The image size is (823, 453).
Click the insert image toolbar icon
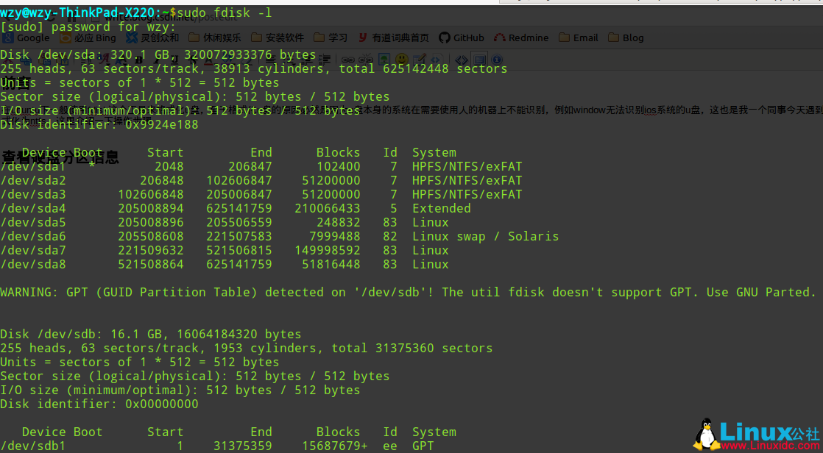point(384,60)
